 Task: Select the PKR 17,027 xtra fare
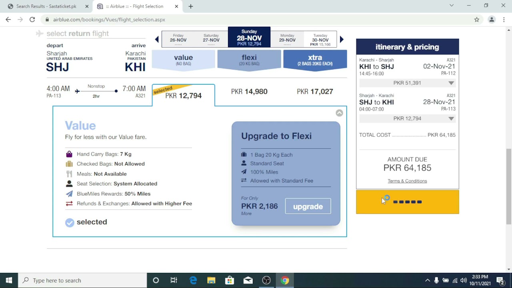tap(315, 92)
